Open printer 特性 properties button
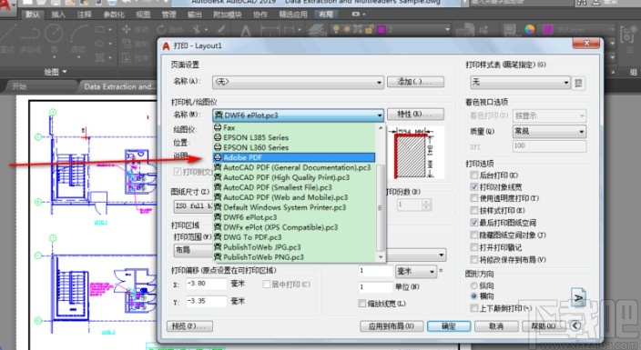This screenshot has height=350, width=641. pos(415,114)
